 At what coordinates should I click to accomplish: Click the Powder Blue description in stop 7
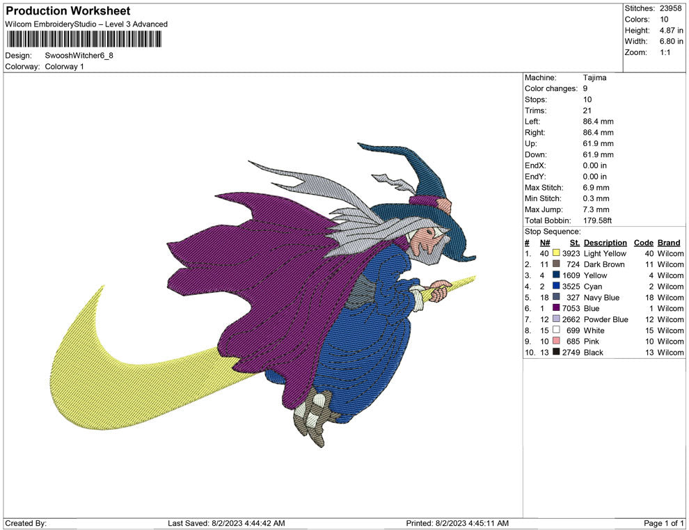[605, 319]
